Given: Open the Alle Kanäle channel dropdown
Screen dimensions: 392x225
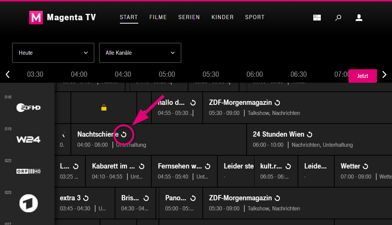Looking at the screenshot, I should 140,53.
